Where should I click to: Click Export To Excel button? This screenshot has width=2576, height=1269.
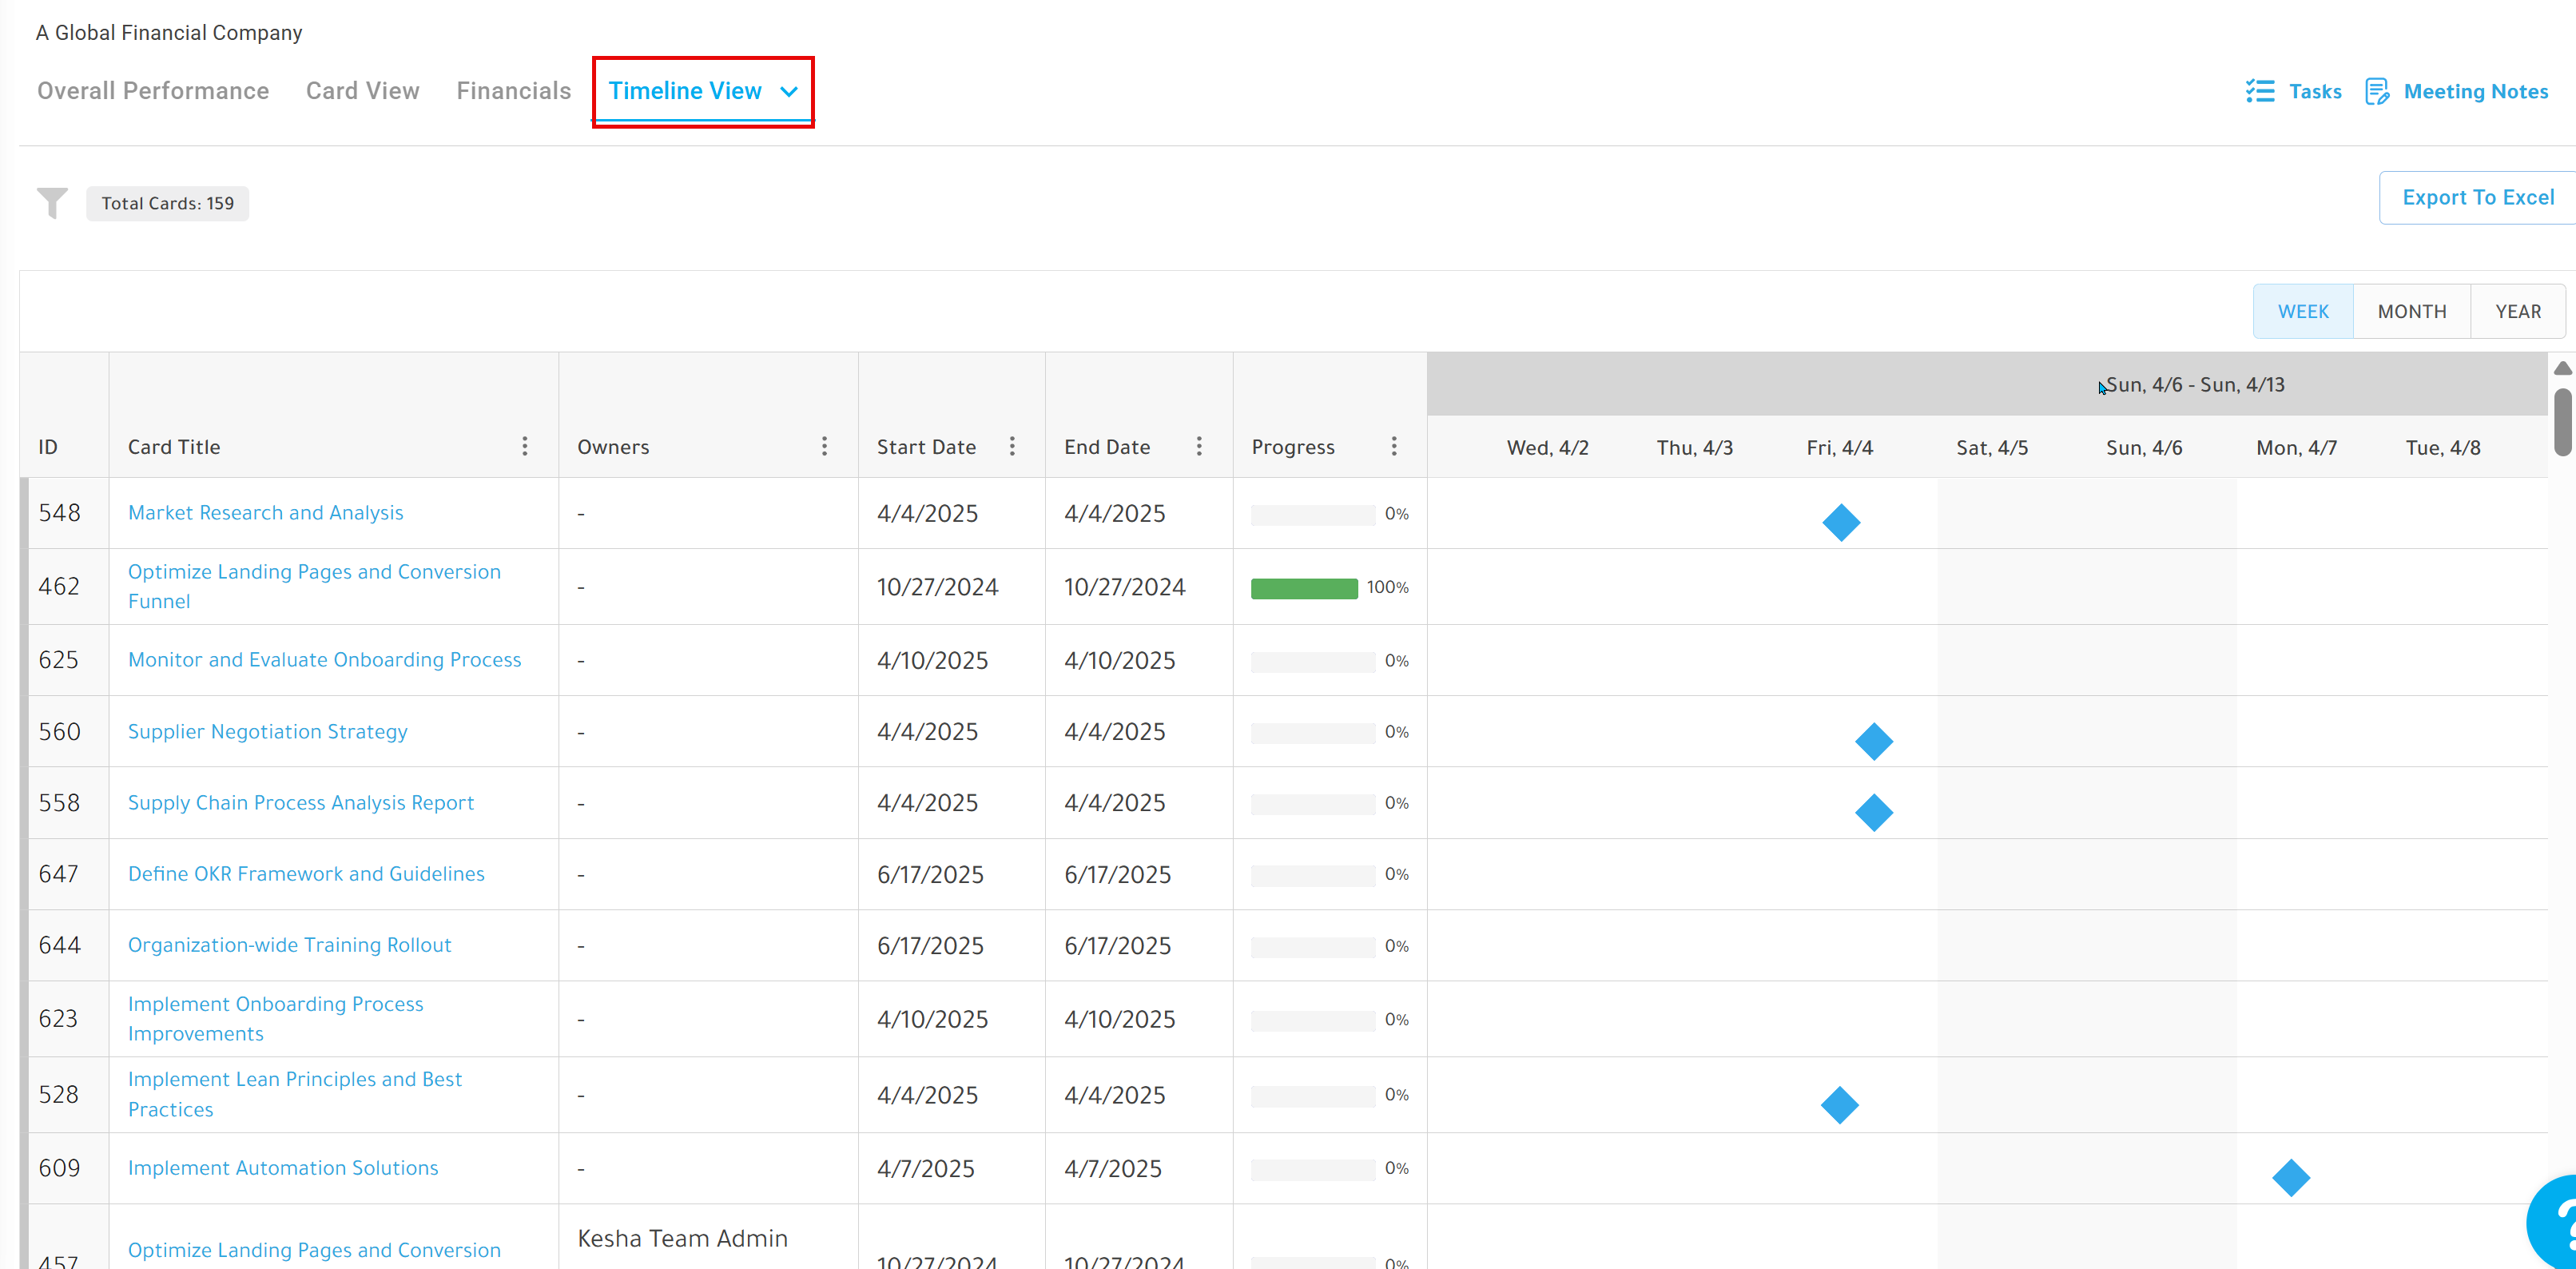2478,197
